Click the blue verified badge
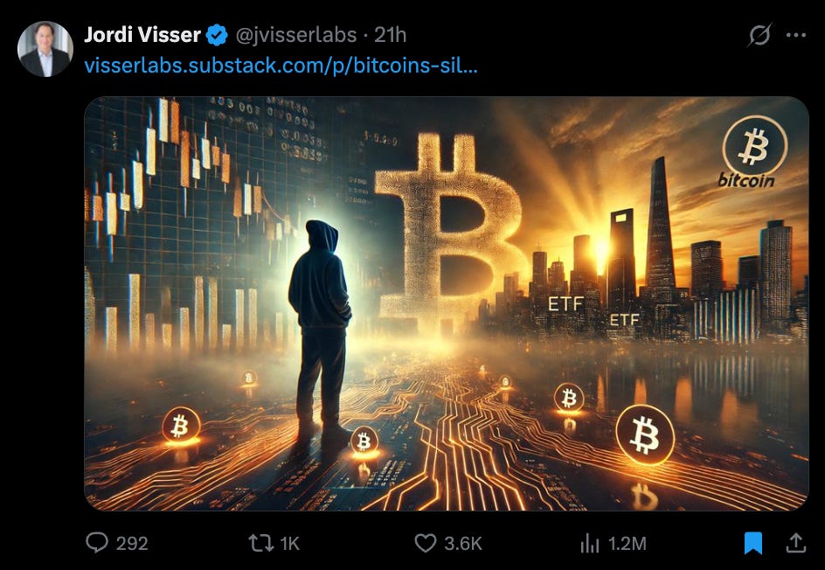The image size is (825, 570). [x=216, y=35]
